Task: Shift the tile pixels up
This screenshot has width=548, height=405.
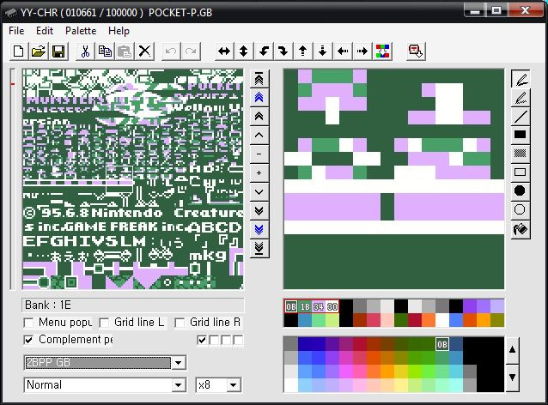Action: 303,51
